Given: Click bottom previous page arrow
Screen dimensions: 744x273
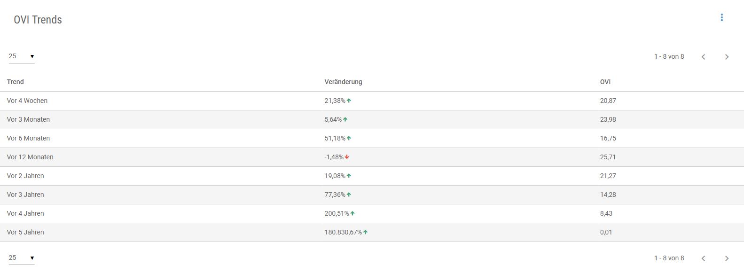Looking at the screenshot, I should 703,258.
